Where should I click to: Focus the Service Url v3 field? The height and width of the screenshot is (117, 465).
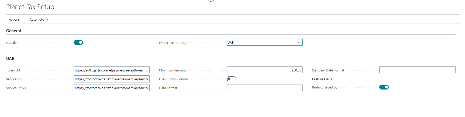(x=111, y=88)
